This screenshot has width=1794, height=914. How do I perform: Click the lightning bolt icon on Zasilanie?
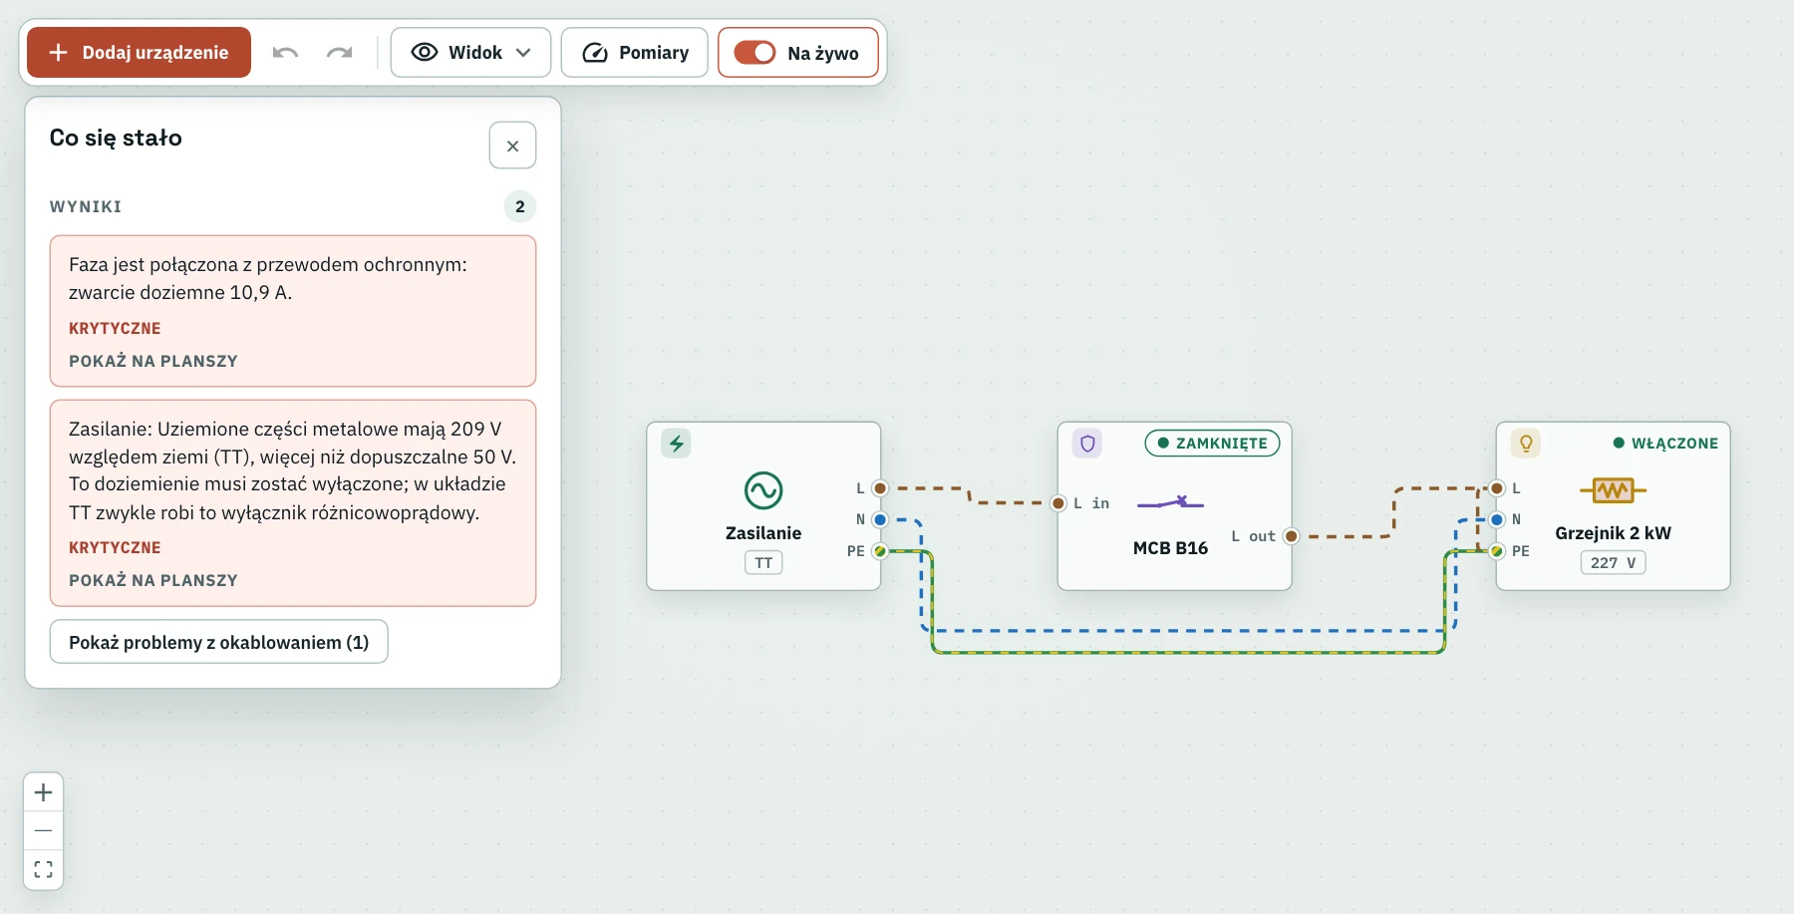(x=677, y=444)
